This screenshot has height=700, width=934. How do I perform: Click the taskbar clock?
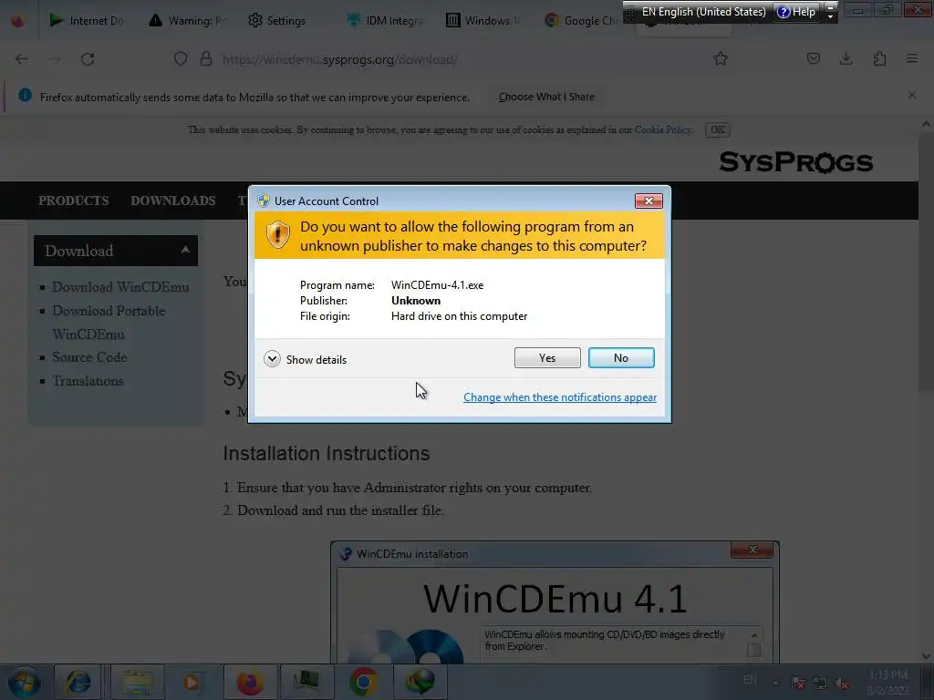click(888, 682)
